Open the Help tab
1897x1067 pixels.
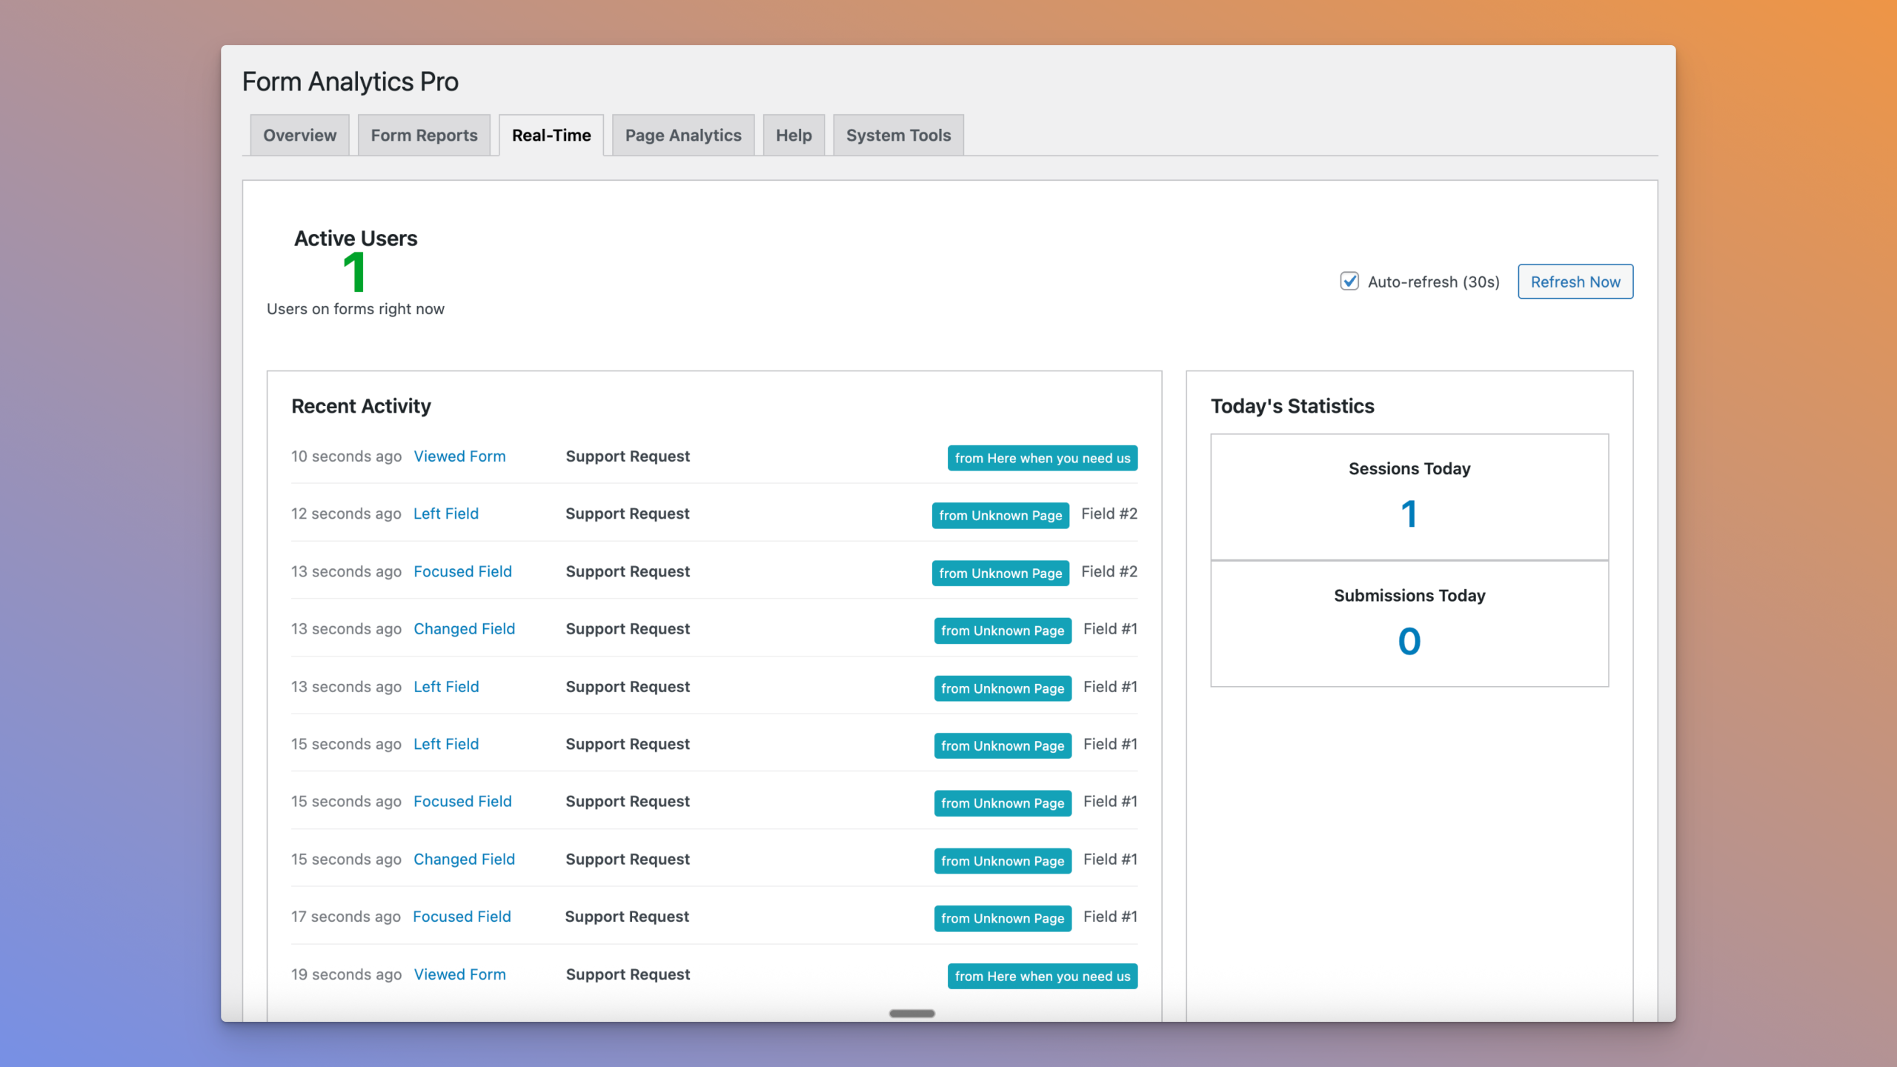(794, 135)
